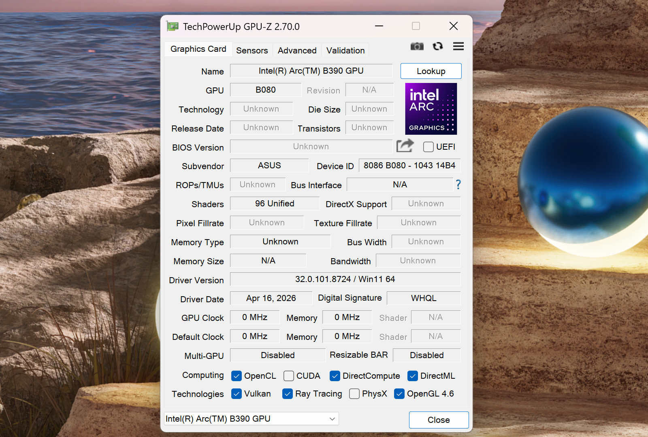Click the Die Size field
This screenshot has height=437, width=648.
tap(369, 109)
